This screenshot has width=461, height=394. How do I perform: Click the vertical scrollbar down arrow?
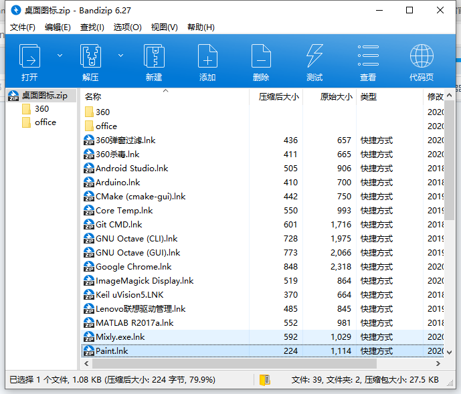click(449, 352)
